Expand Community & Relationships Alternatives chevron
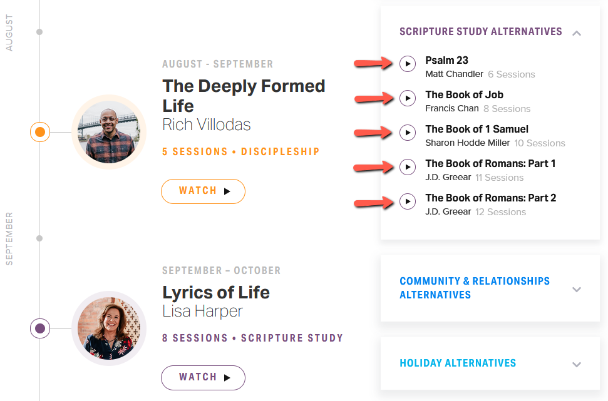 577,289
